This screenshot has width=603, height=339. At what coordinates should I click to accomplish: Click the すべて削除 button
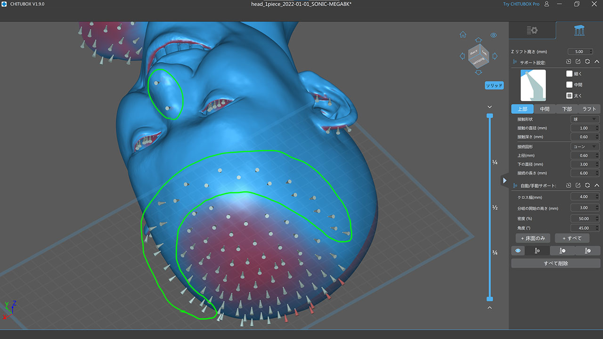click(556, 263)
